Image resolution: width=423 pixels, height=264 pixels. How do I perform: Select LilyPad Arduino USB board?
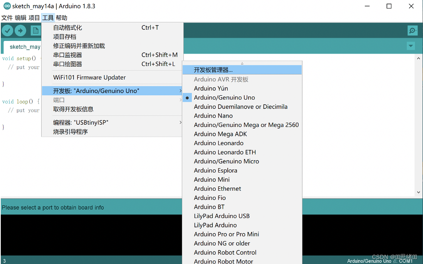coord(242,216)
